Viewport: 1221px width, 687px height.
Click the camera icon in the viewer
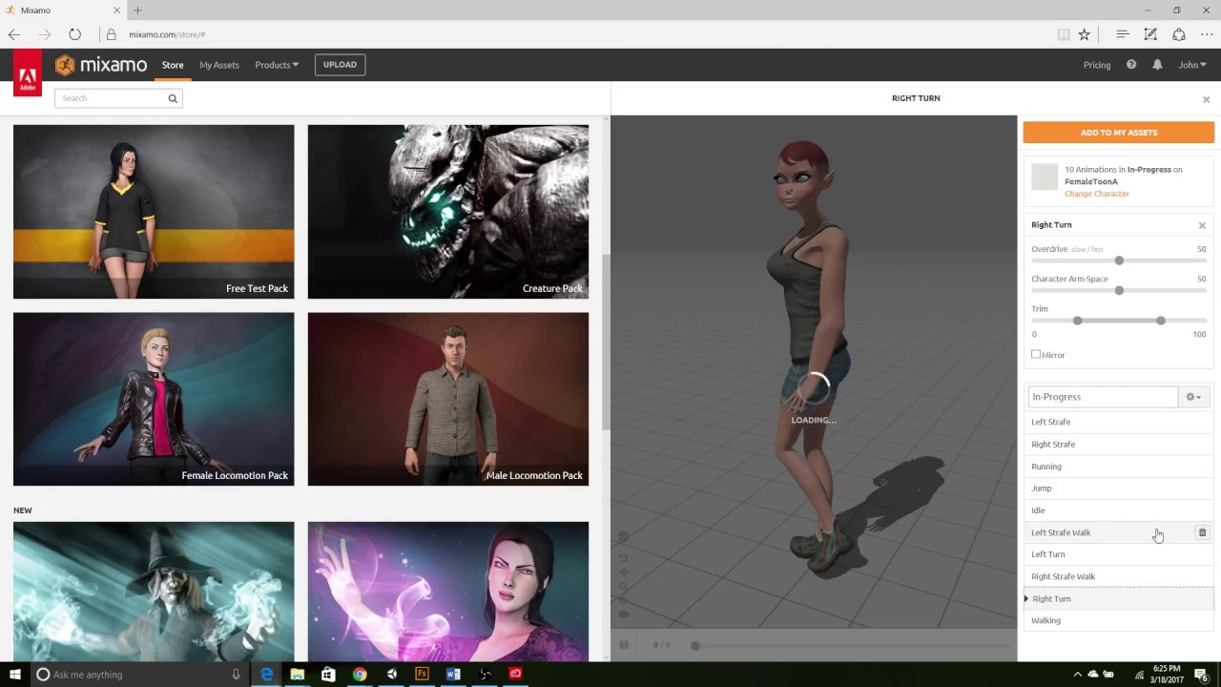tap(624, 614)
